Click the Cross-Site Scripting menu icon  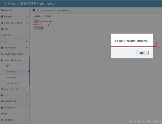coord(2,23)
